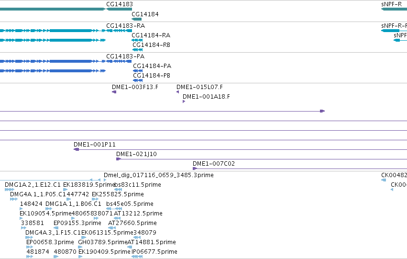
Task: Select the CG14184 gene label
Action: click(x=145, y=14)
